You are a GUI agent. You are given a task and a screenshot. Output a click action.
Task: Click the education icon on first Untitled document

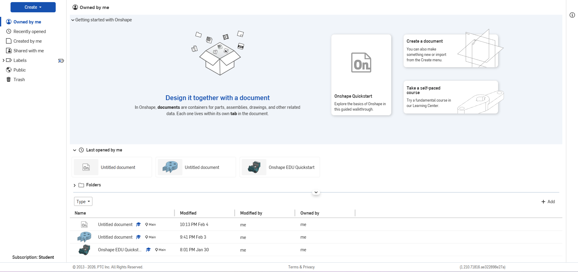(138, 225)
